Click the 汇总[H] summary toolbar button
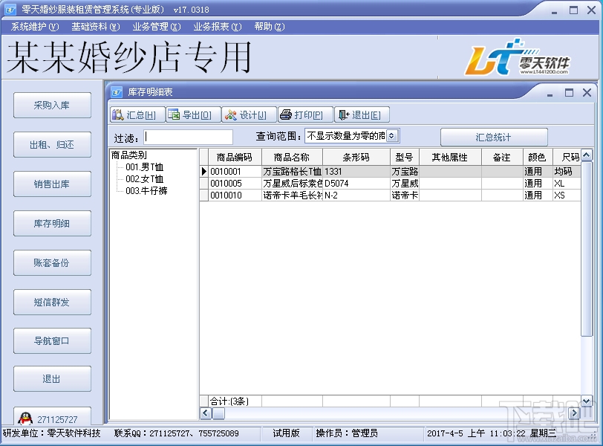The height and width of the screenshot is (446, 603). tap(137, 114)
